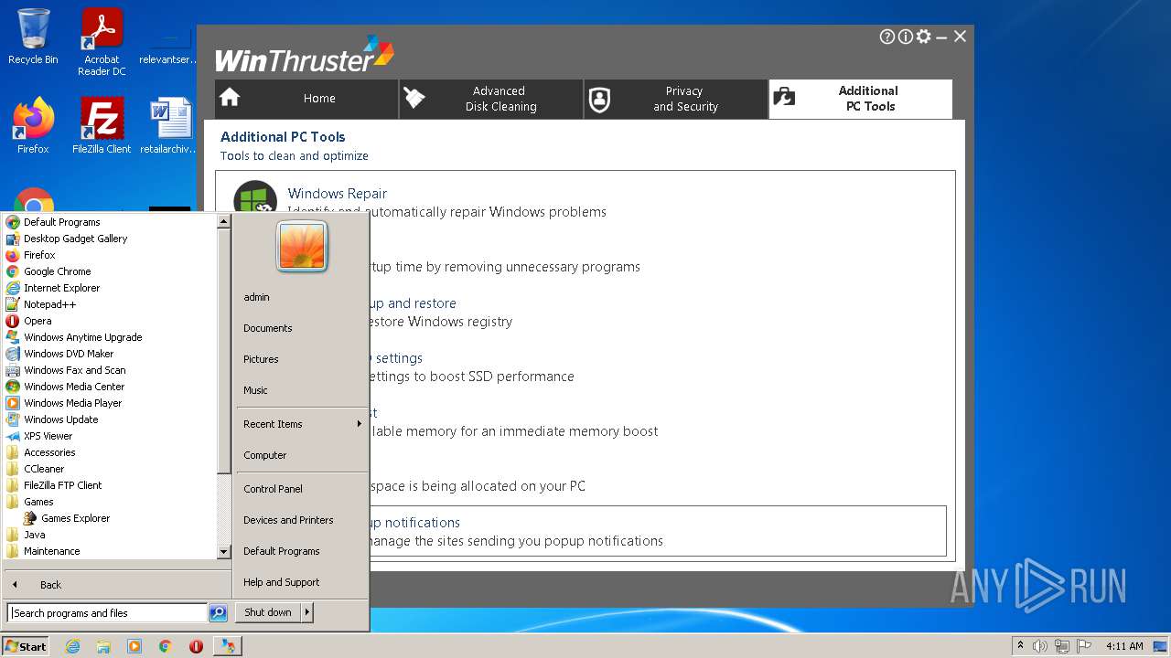Open Firefox desktop shortcut
Screen dimensions: 1171x658
point(33,126)
